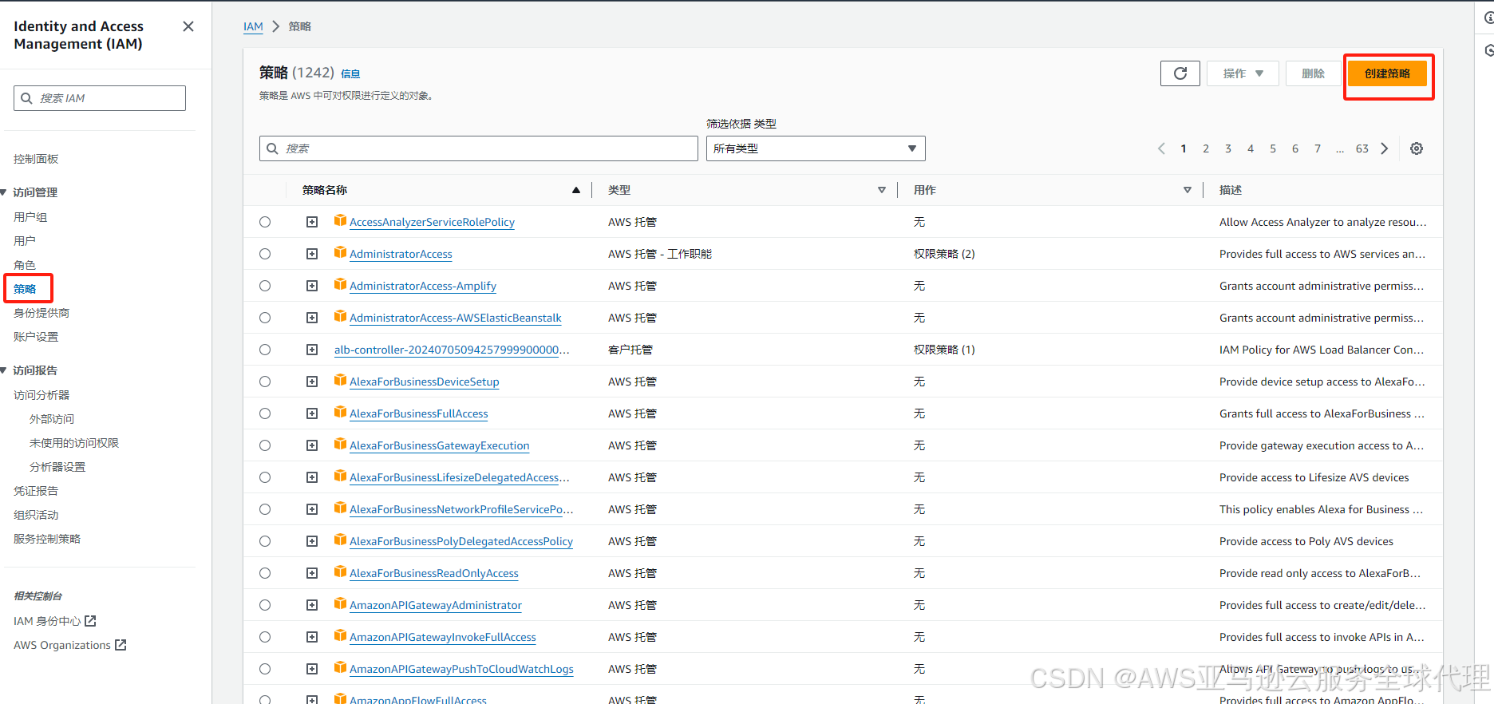Select radio for AmazonAPIGatewayAdministrator
The image size is (1494, 704).
pyautogui.click(x=265, y=605)
